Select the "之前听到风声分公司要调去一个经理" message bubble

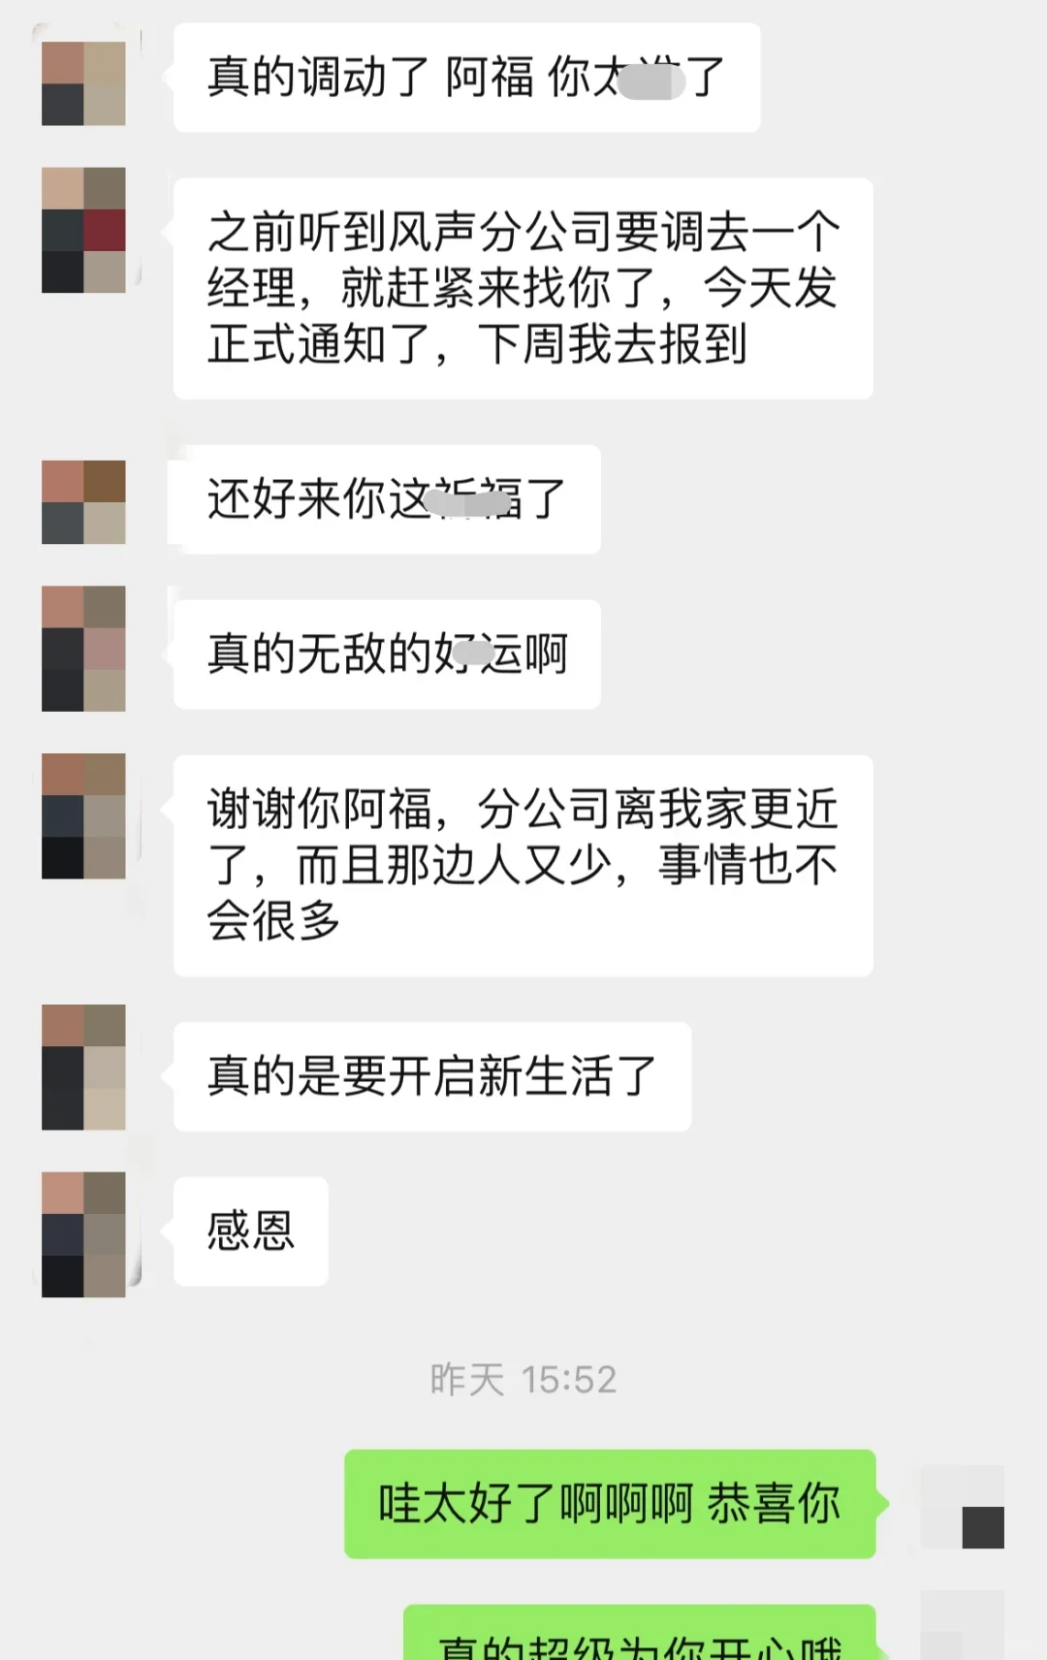(x=523, y=288)
